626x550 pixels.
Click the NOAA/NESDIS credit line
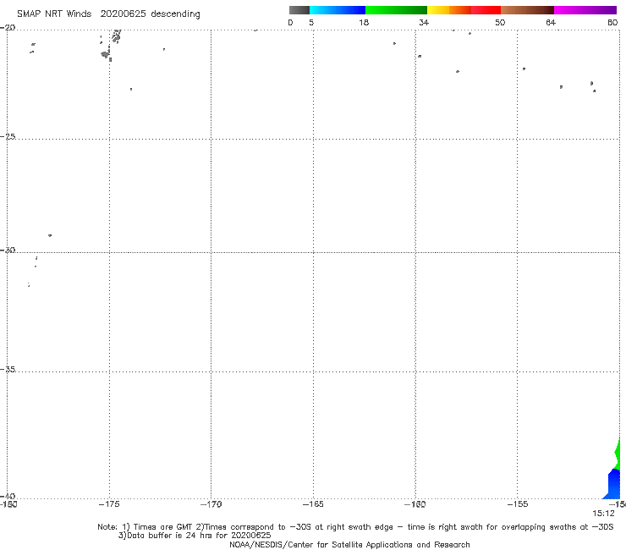[x=349, y=544]
